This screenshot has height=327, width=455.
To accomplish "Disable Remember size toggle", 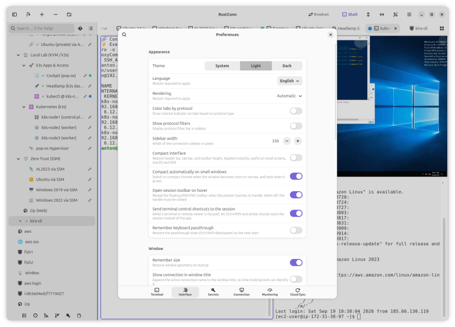I will pyautogui.click(x=296, y=263).
